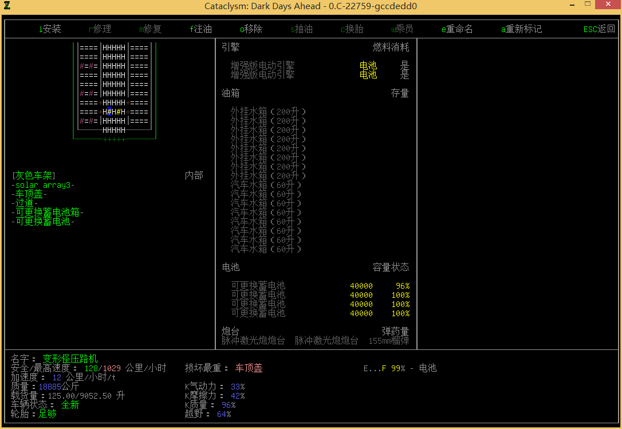
Task: Click the 内部 label beside the parts list
Action: pos(194,175)
